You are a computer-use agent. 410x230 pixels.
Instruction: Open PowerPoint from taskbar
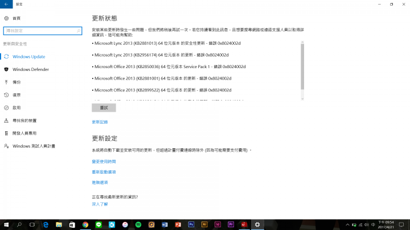point(178,224)
